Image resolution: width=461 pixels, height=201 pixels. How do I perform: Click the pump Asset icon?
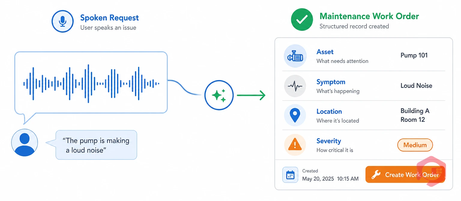coord(295,56)
